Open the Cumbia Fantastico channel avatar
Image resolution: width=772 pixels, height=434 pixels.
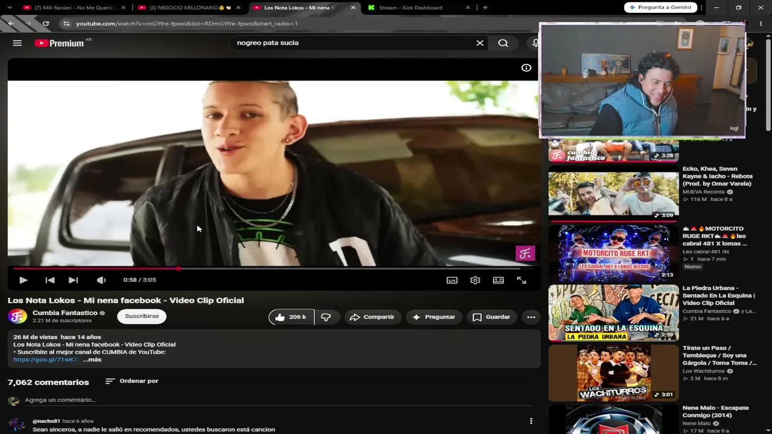[x=17, y=316]
